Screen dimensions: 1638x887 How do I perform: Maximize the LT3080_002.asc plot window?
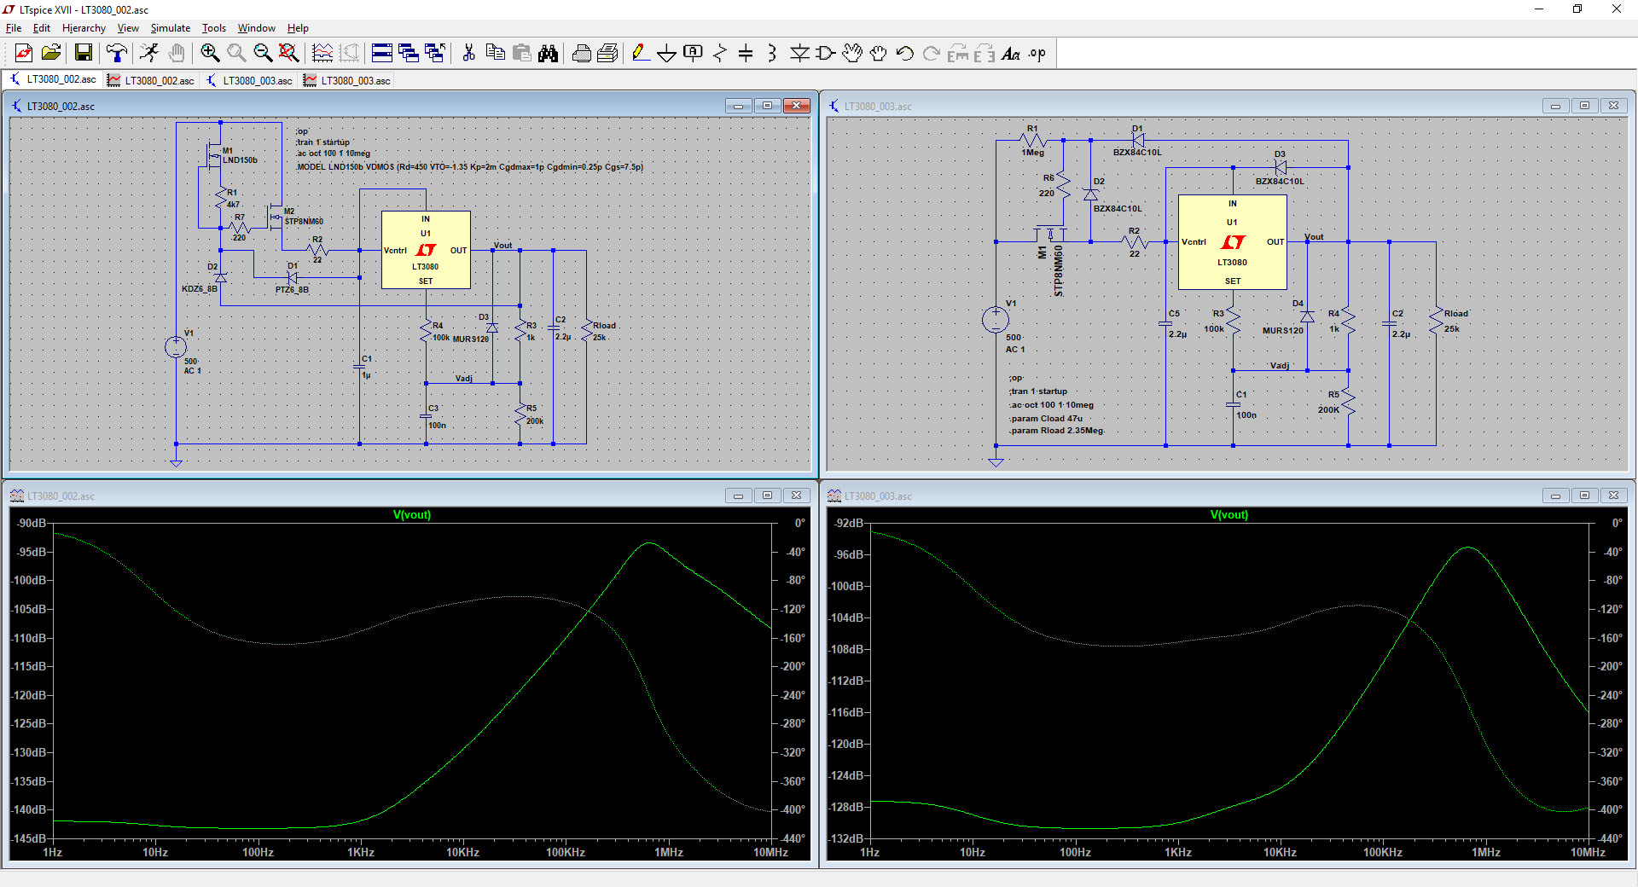tap(767, 496)
